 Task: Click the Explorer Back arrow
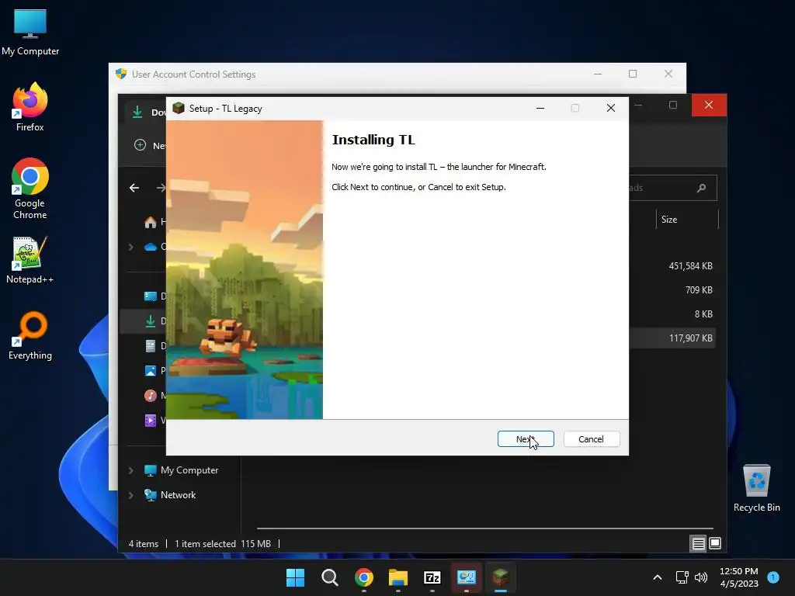click(134, 188)
